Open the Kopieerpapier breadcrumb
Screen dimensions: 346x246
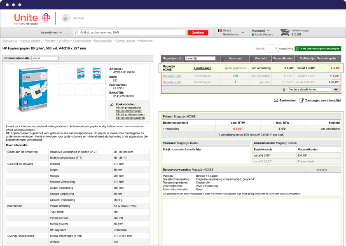103,41
